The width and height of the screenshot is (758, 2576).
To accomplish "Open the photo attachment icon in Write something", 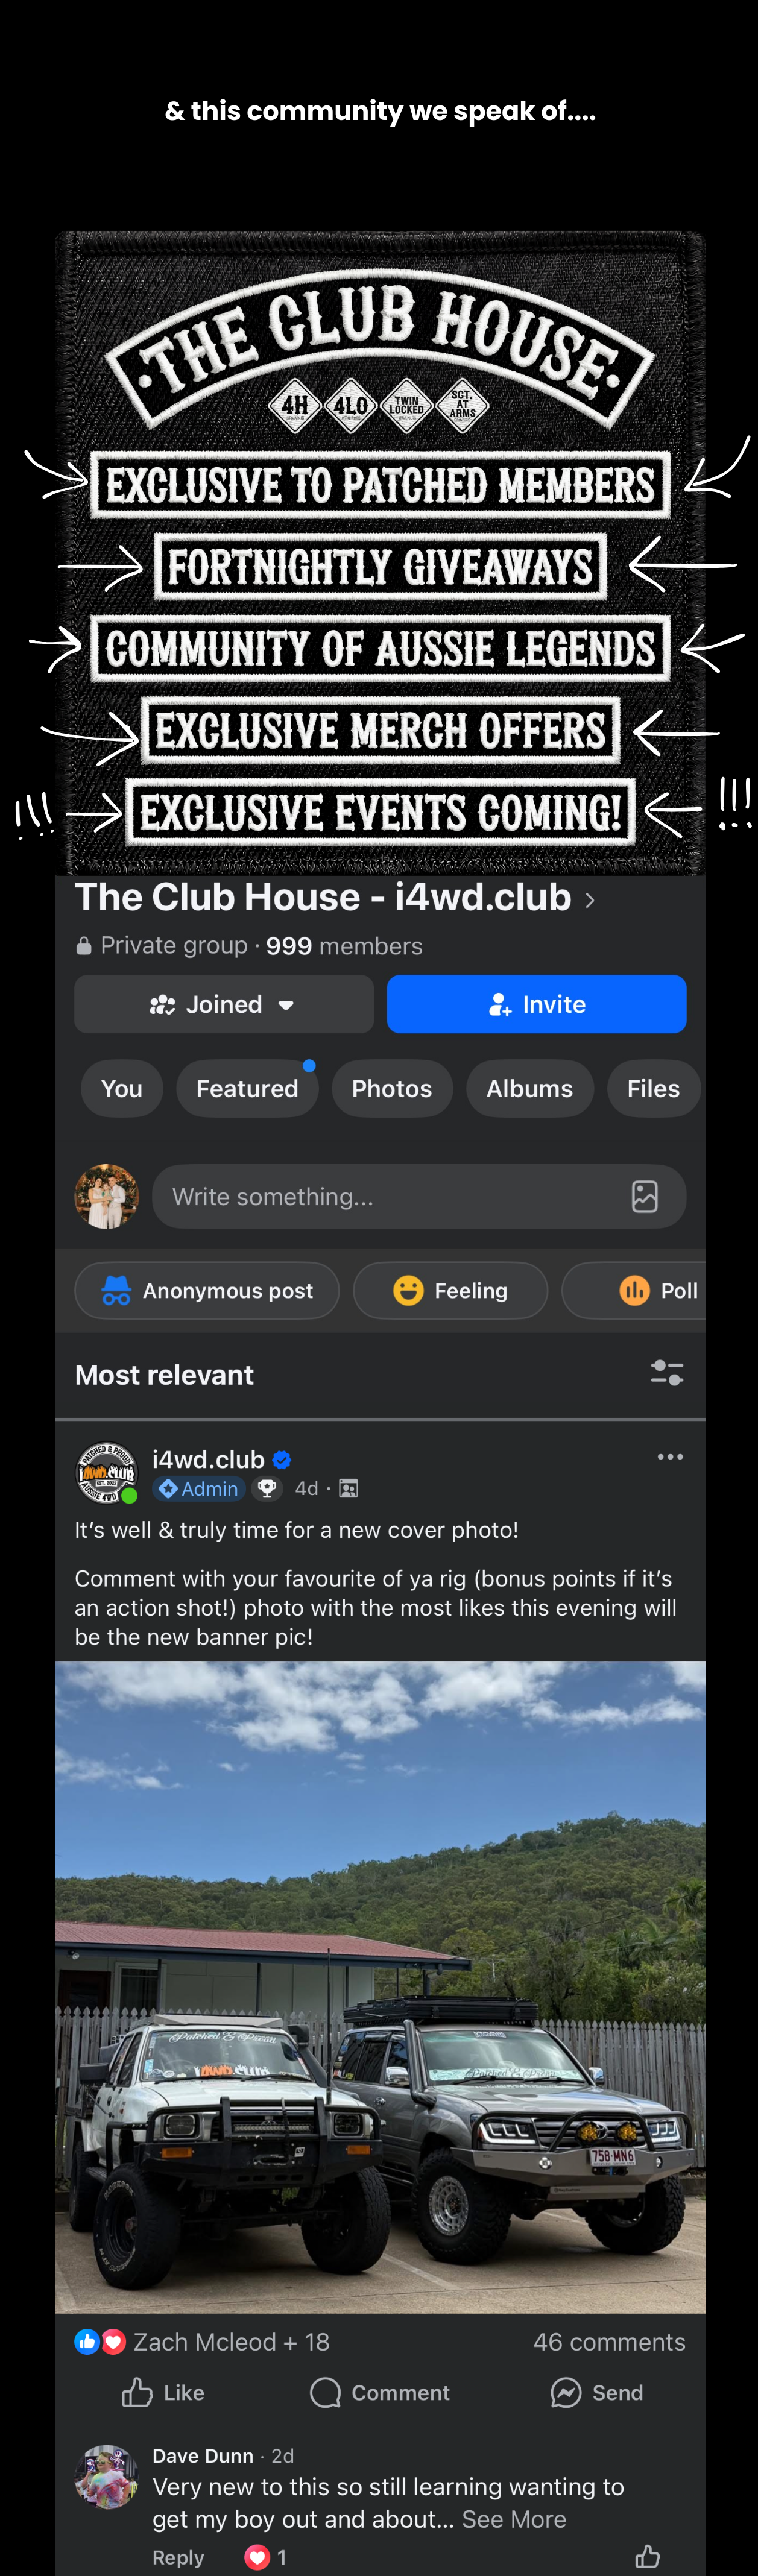I will [645, 1196].
